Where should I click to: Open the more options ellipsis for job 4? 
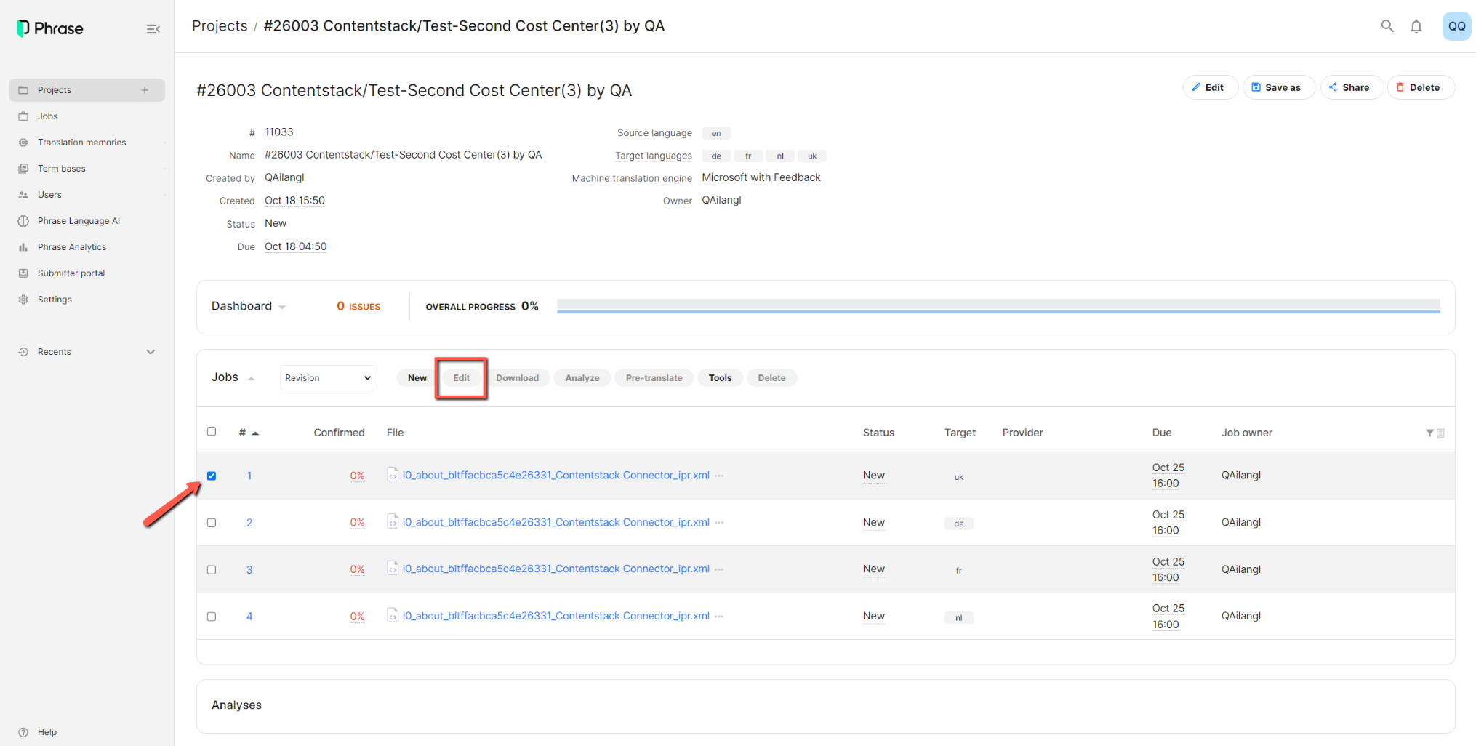(719, 616)
